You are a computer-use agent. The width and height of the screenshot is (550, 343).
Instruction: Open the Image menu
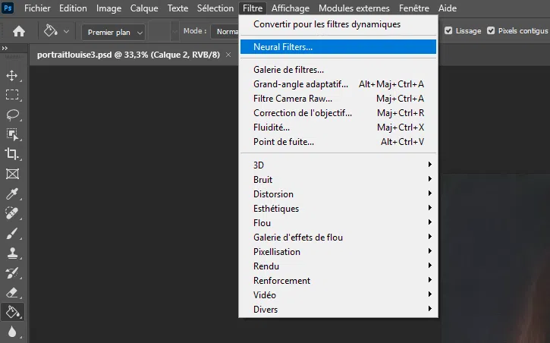pos(108,8)
